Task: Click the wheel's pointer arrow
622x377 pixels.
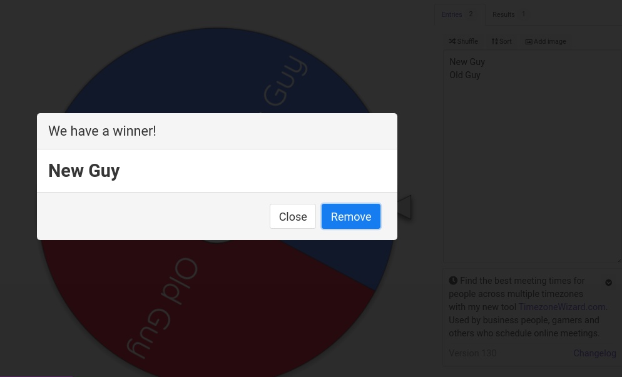Action: tap(404, 206)
